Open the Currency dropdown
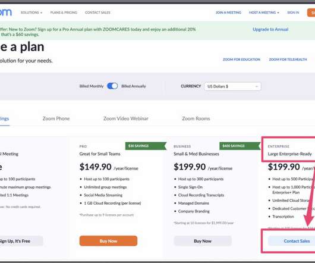Viewport: 315px width, 263px height. click(232, 86)
